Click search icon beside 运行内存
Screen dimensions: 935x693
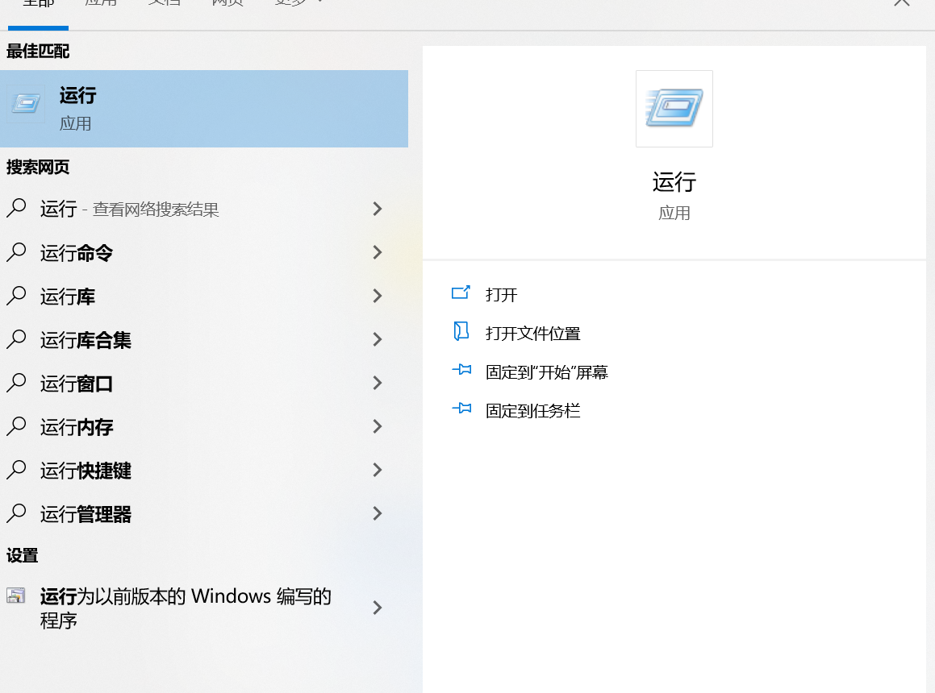click(x=17, y=425)
